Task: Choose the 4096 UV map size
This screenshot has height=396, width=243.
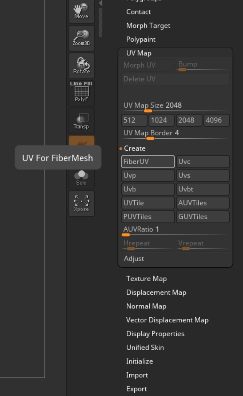Action: point(216,120)
